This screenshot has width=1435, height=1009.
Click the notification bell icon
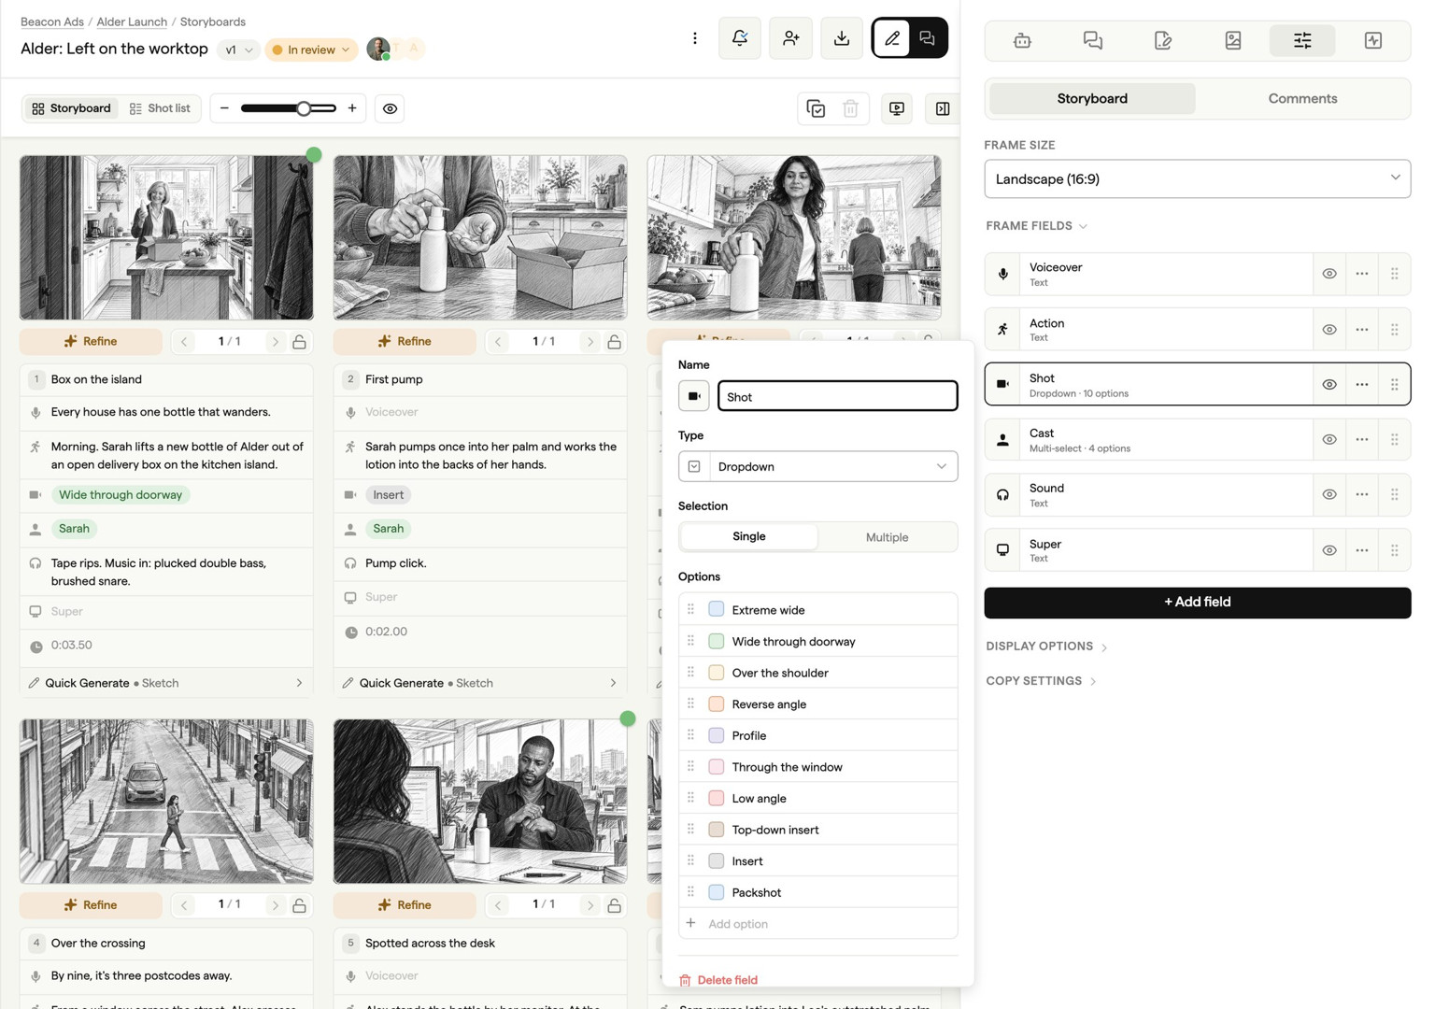740,38
